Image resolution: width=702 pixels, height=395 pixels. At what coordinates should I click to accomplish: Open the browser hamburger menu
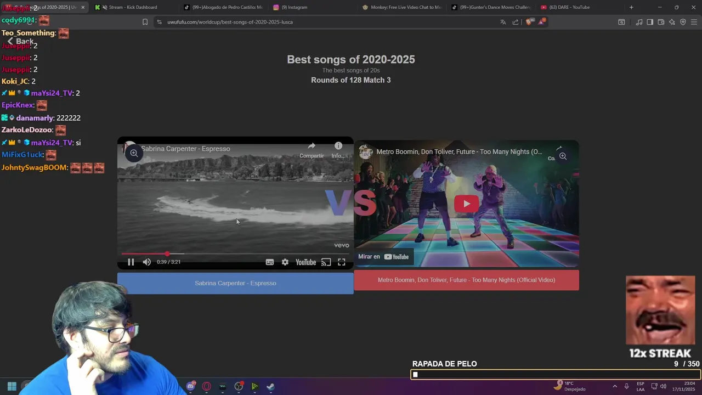pos(694,22)
